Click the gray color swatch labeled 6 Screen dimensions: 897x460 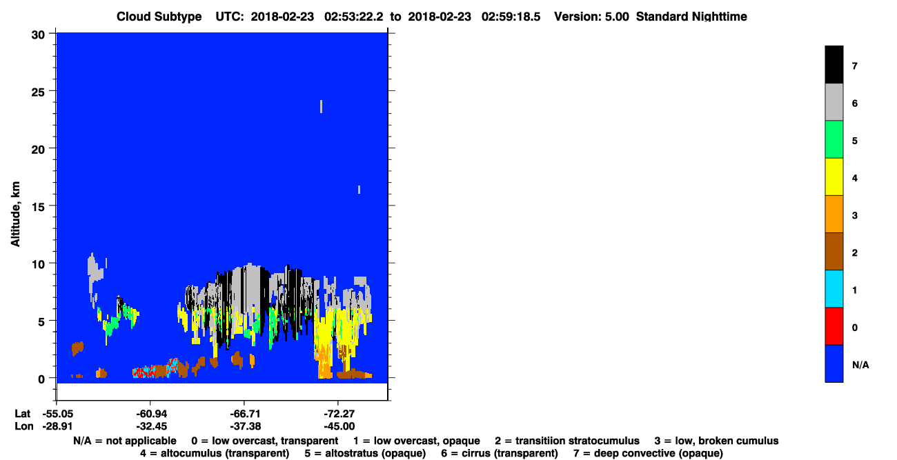coord(834,102)
